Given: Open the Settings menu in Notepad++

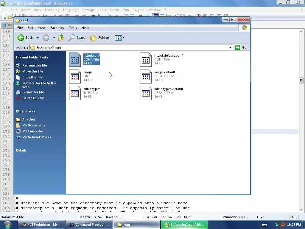Looking at the screenshot, I should click(88, 10).
